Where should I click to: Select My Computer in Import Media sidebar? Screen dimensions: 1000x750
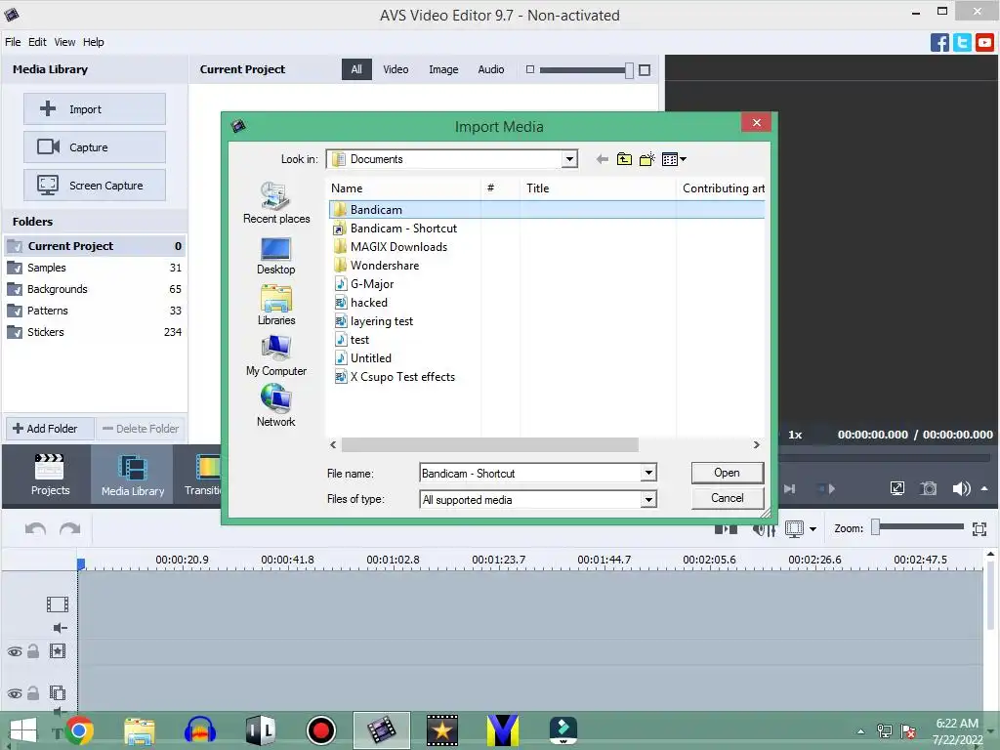click(276, 355)
